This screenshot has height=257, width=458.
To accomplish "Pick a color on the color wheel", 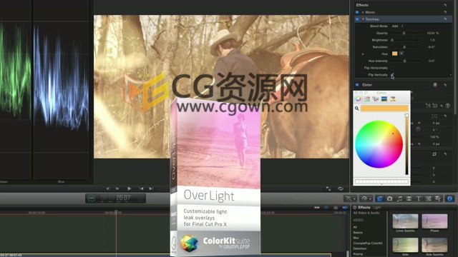I will [379, 144].
